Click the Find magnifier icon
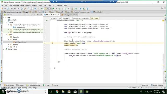 click(28, 9)
